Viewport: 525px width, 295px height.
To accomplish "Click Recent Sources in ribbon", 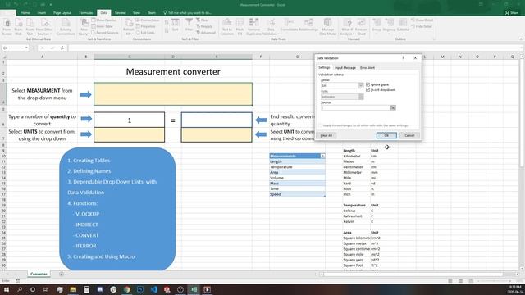I will coord(105,33).
